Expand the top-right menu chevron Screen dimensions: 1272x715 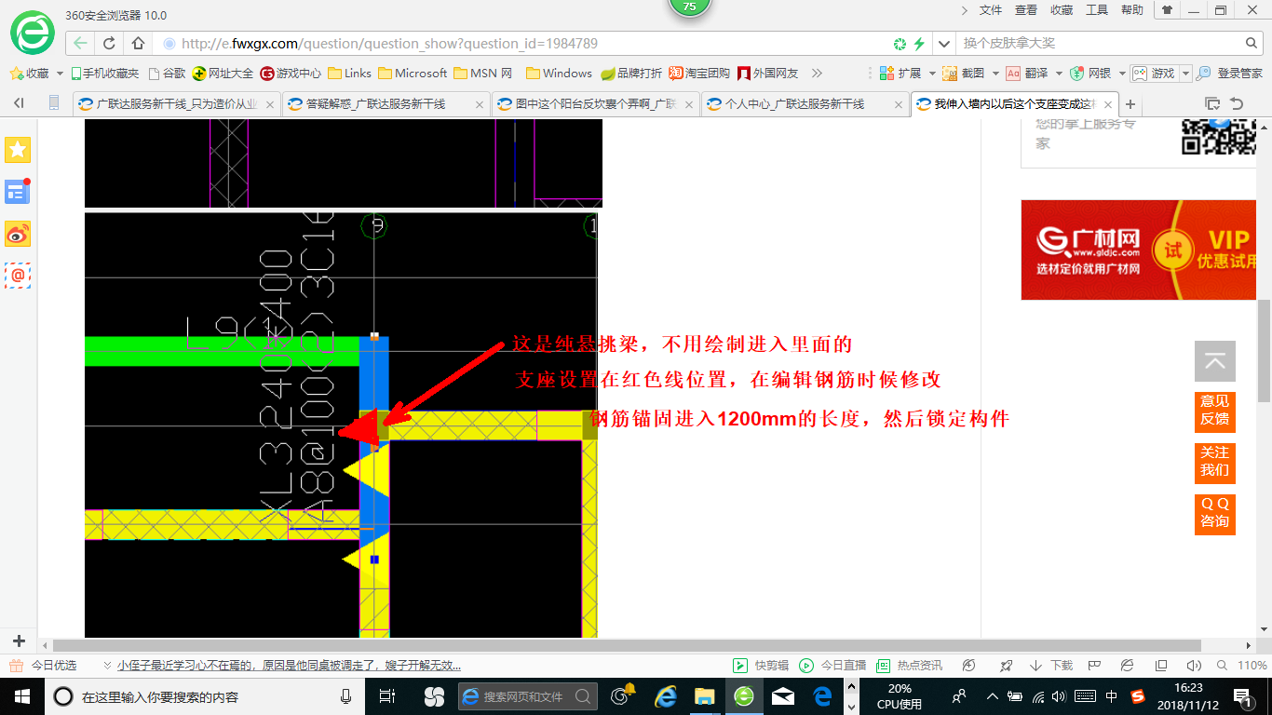pos(964,10)
